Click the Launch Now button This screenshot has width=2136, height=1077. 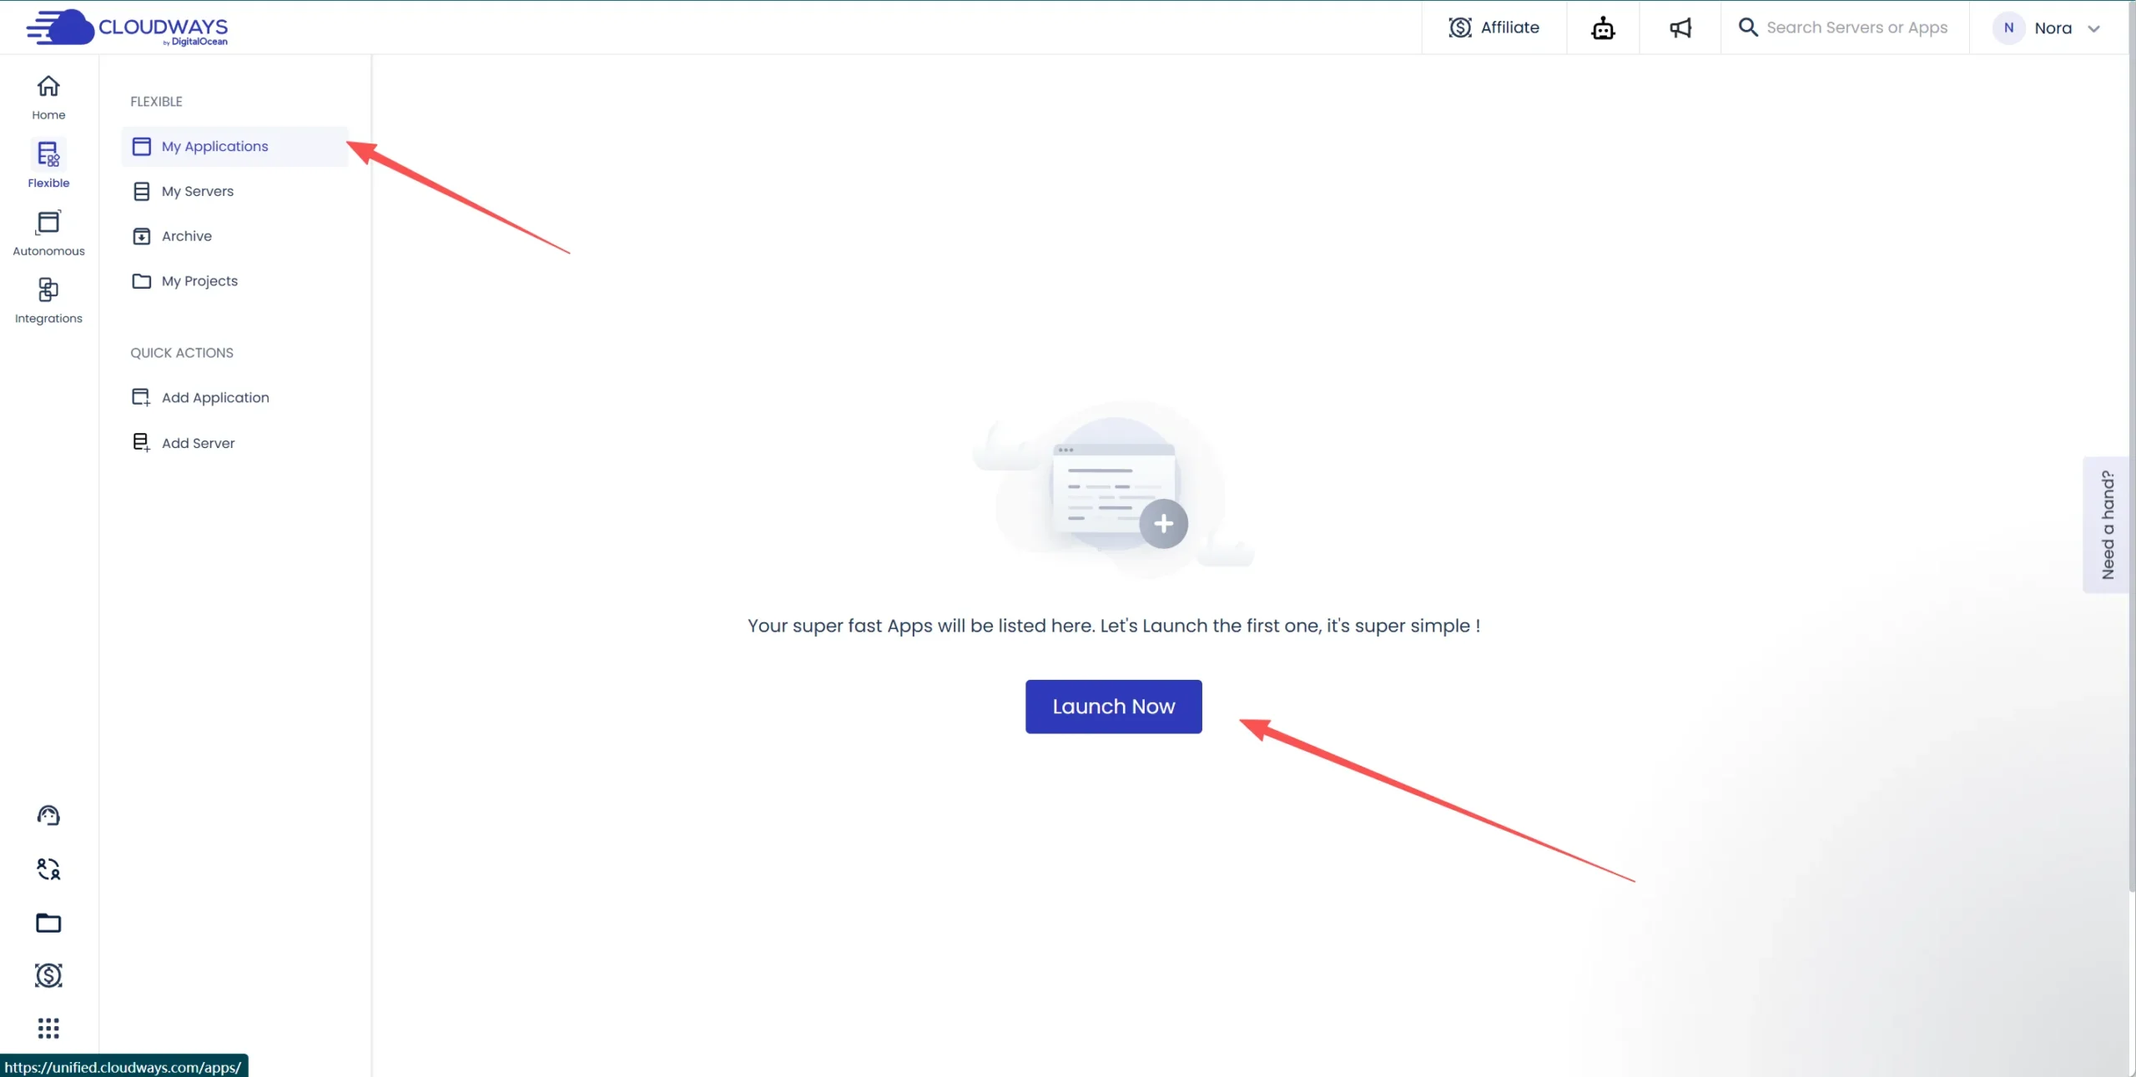coord(1113,706)
